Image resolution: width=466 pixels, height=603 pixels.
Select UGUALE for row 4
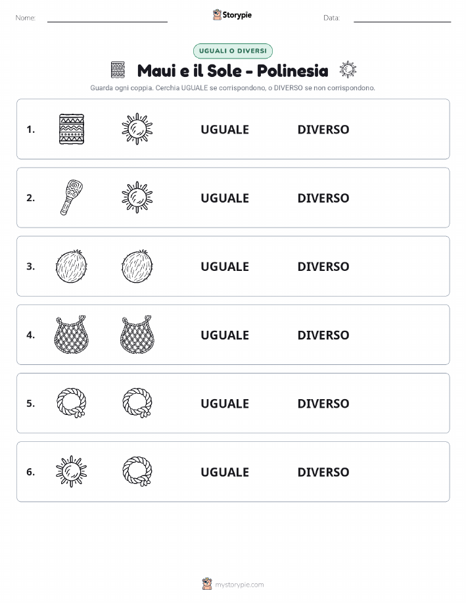(225, 335)
